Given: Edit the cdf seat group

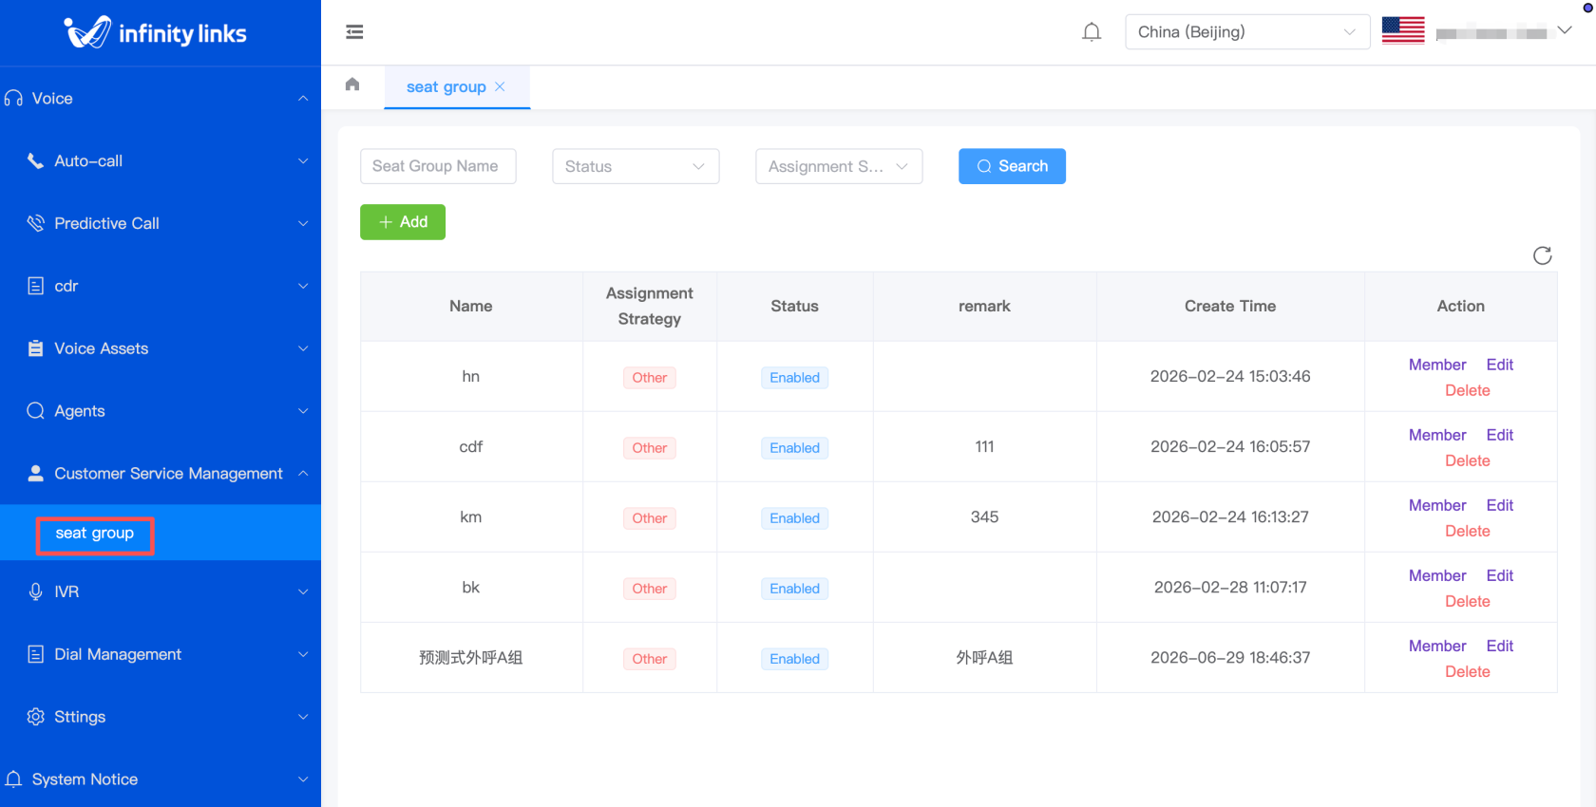Looking at the screenshot, I should [x=1500, y=435].
